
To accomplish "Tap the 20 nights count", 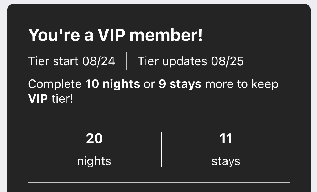I will pos(94,139).
